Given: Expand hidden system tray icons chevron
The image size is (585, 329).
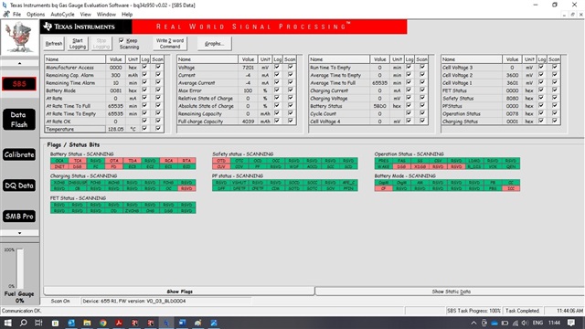Looking at the screenshot, I should pos(473,323).
